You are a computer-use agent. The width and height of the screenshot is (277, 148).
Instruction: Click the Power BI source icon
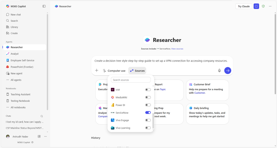(x=112, y=105)
